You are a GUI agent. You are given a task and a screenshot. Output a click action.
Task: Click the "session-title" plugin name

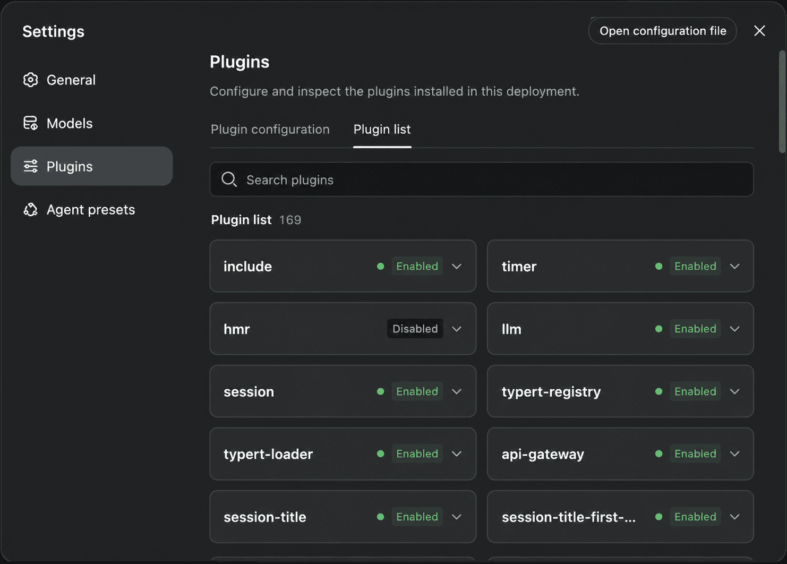pos(265,517)
